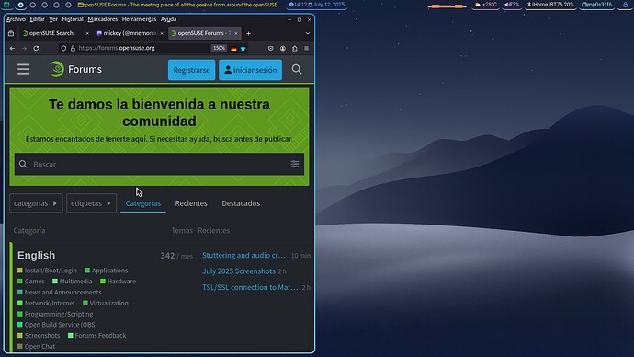Open the Ver menu
634x357 pixels.
53,19
